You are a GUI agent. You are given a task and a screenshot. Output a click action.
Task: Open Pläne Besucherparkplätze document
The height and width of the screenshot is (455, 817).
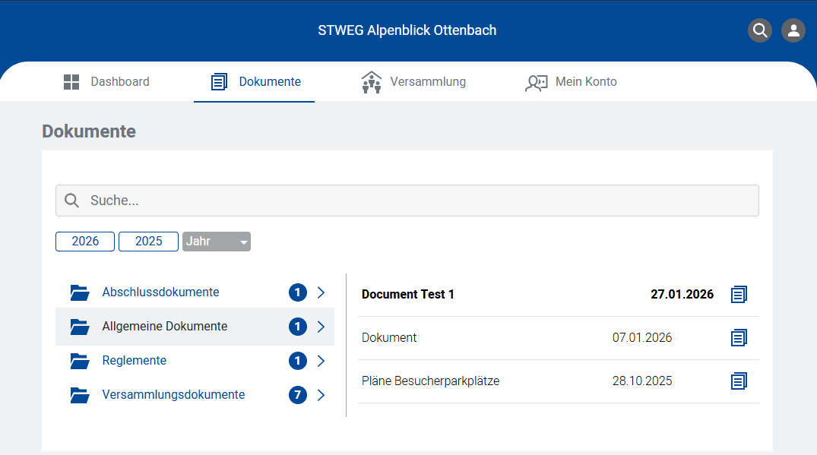pos(430,381)
